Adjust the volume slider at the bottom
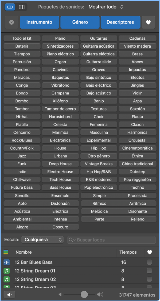Image resolution: width=160 pixels, height=301 pixels. click(x=84, y=294)
